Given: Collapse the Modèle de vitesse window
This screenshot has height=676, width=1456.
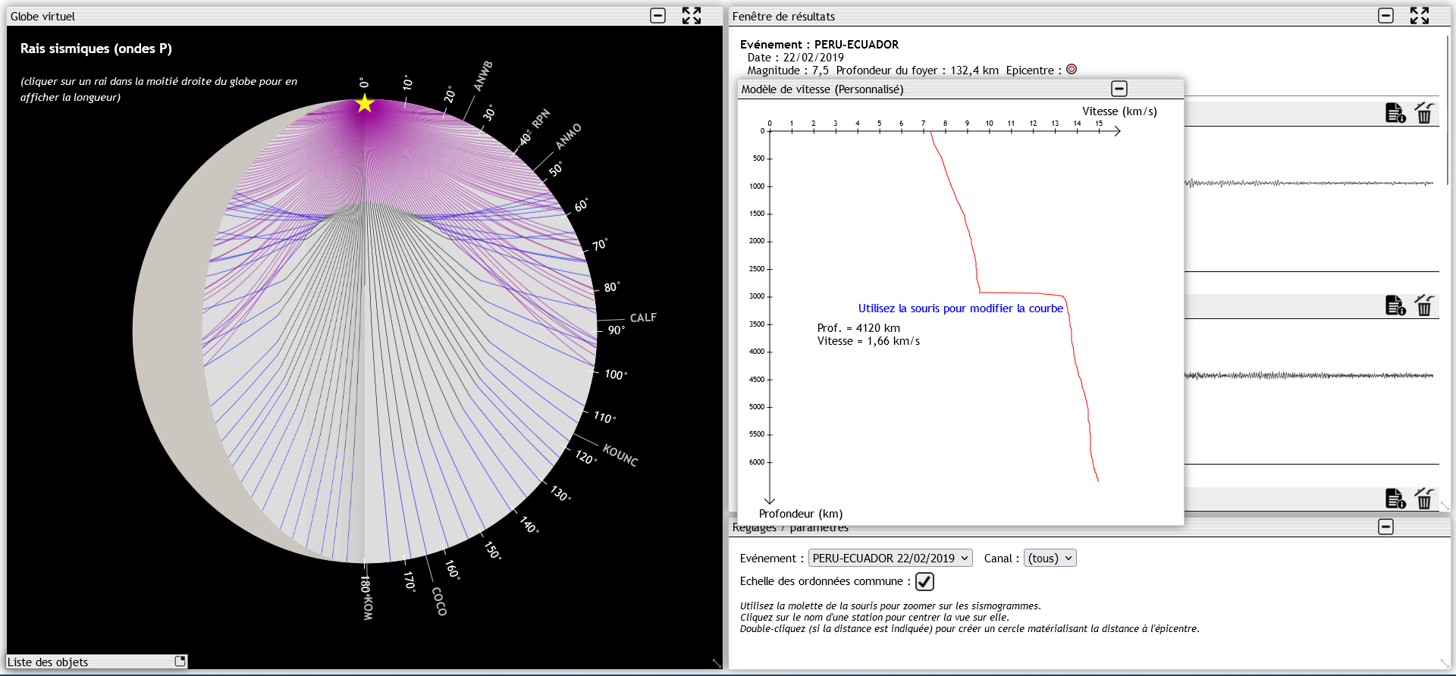Looking at the screenshot, I should tap(1119, 89).
